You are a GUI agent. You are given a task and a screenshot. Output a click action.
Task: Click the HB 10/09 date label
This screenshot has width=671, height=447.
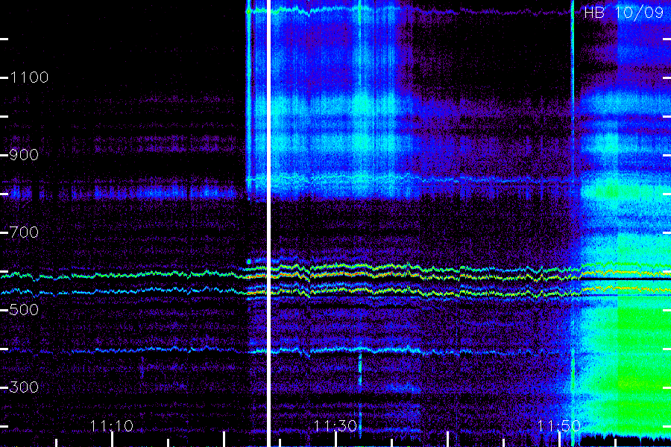[x=623, y=13]
